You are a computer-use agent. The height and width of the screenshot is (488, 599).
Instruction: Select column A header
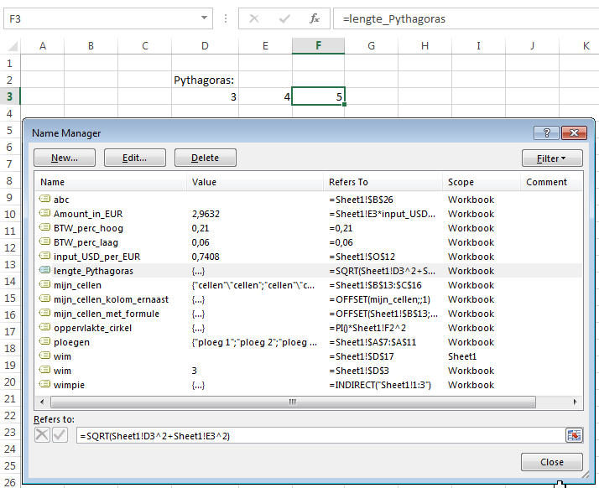[43, 46]
